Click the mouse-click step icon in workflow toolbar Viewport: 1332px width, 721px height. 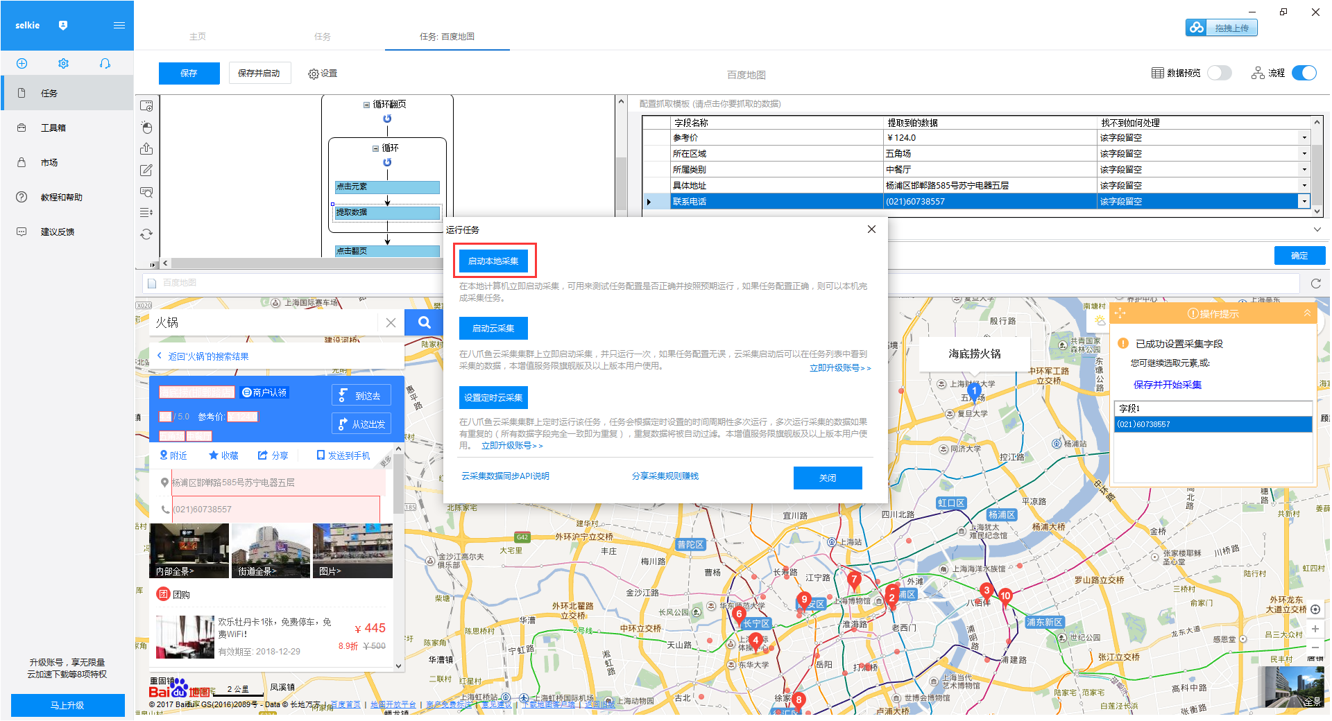(146, 128)
